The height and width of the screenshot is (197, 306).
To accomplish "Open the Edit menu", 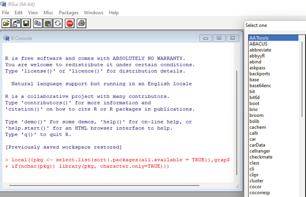I will point(18,12).
